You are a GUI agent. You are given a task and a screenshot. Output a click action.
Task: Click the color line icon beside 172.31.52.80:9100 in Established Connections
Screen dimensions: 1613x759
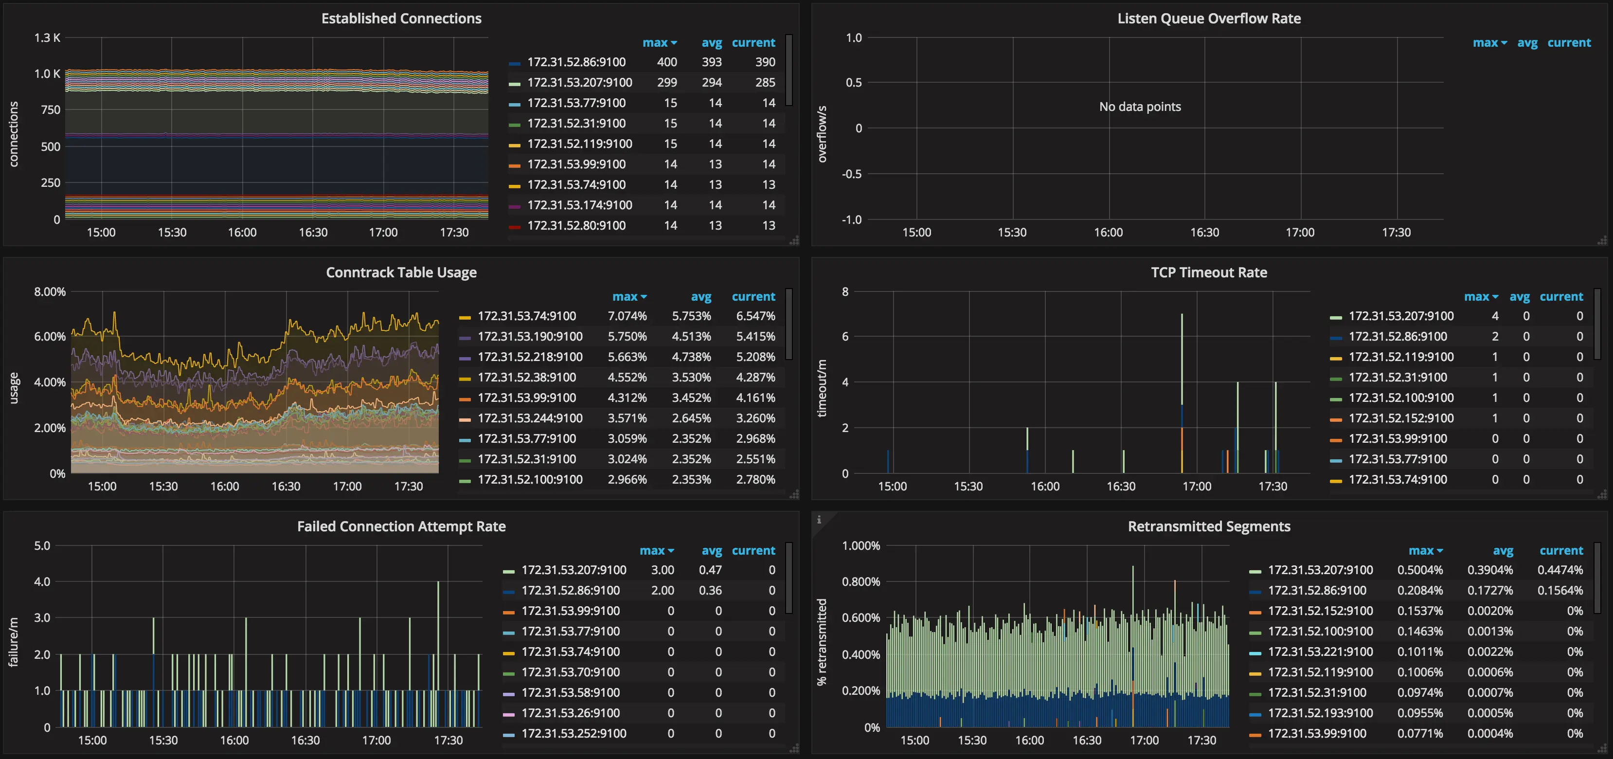515,226
